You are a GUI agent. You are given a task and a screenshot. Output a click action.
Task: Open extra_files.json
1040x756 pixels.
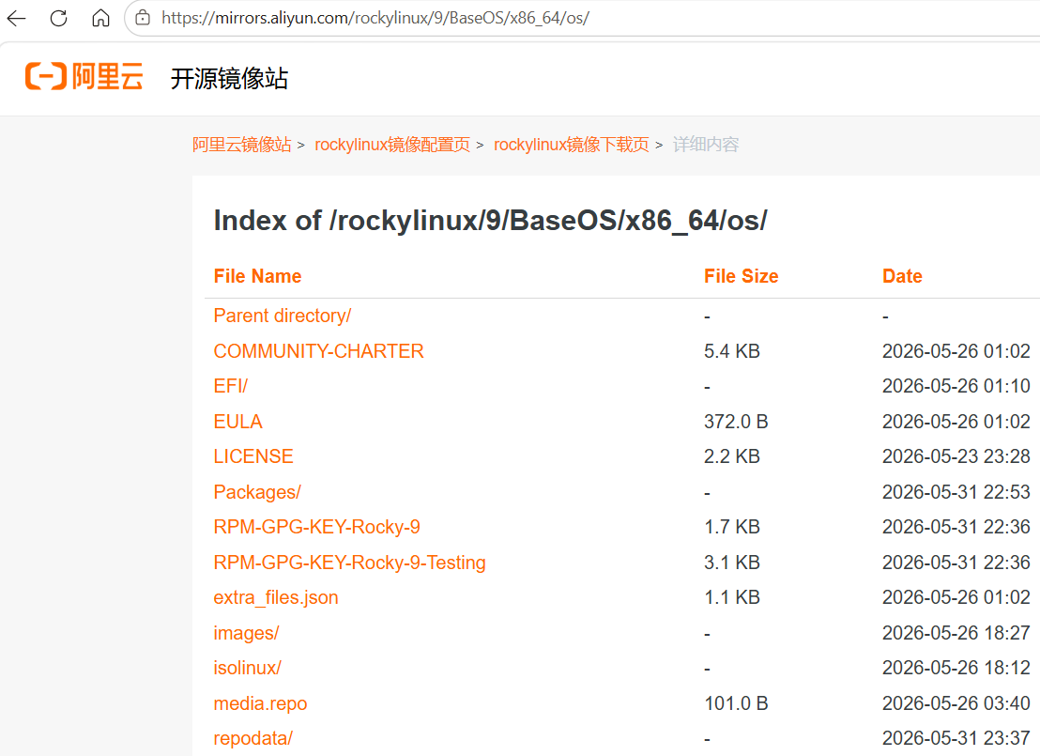coord(276,597)
